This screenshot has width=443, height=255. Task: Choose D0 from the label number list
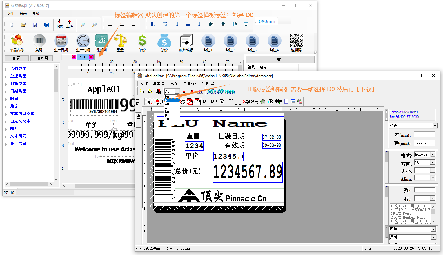click(167, 97)
